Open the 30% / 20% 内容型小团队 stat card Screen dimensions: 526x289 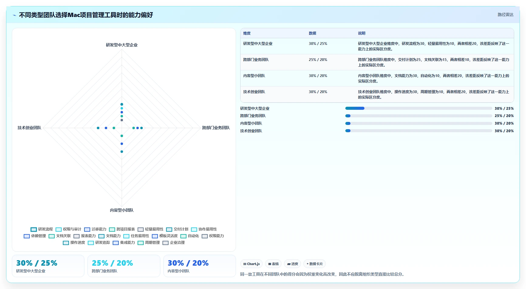pyautogui.click(x=200, y=266)
